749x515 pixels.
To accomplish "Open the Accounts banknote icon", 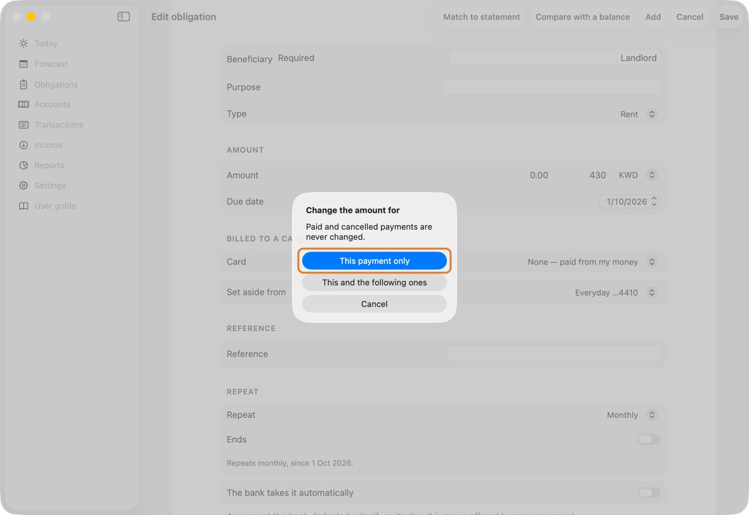I will tap(23, 105).
